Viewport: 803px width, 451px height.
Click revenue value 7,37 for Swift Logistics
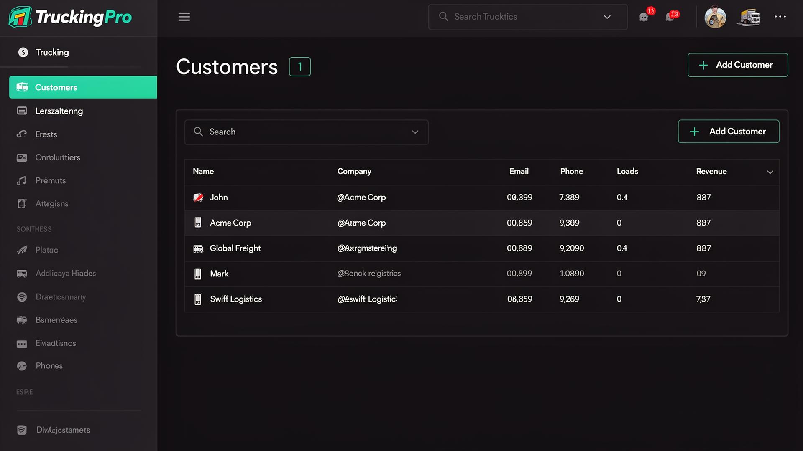(703, 299)
